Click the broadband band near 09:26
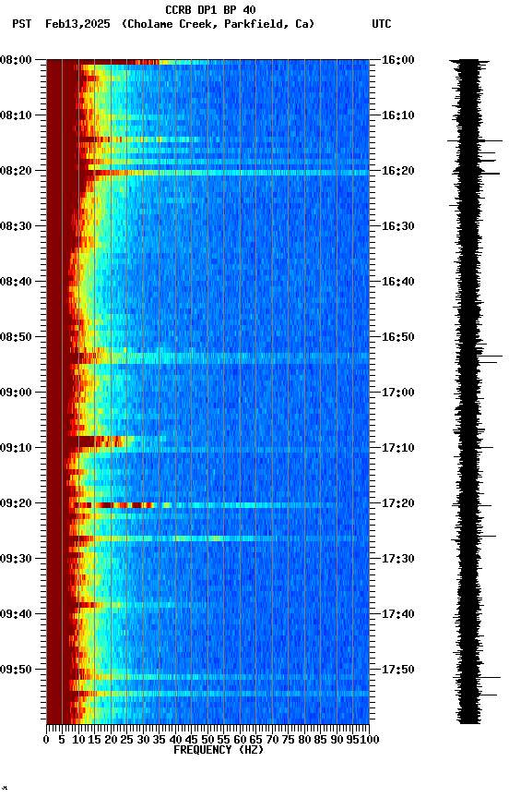Screen dimensions: 509x798 point(219,538)
